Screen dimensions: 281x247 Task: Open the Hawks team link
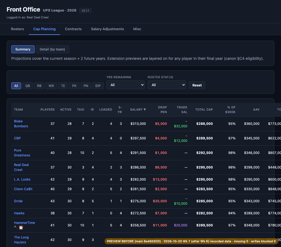19,213
